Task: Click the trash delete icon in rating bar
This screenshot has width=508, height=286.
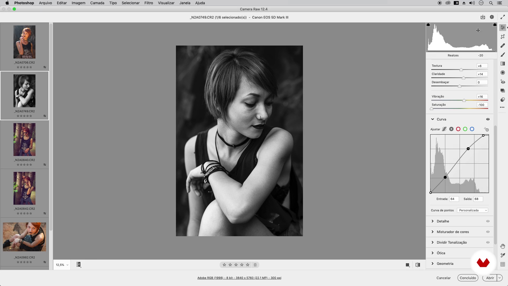Action: (x=255, y=265)
